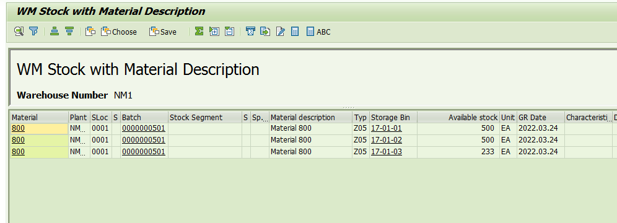Open the layout icon left of Choose
Image resolution: width=617 pixels, height=223 pixels.
[x=90, y=32]
